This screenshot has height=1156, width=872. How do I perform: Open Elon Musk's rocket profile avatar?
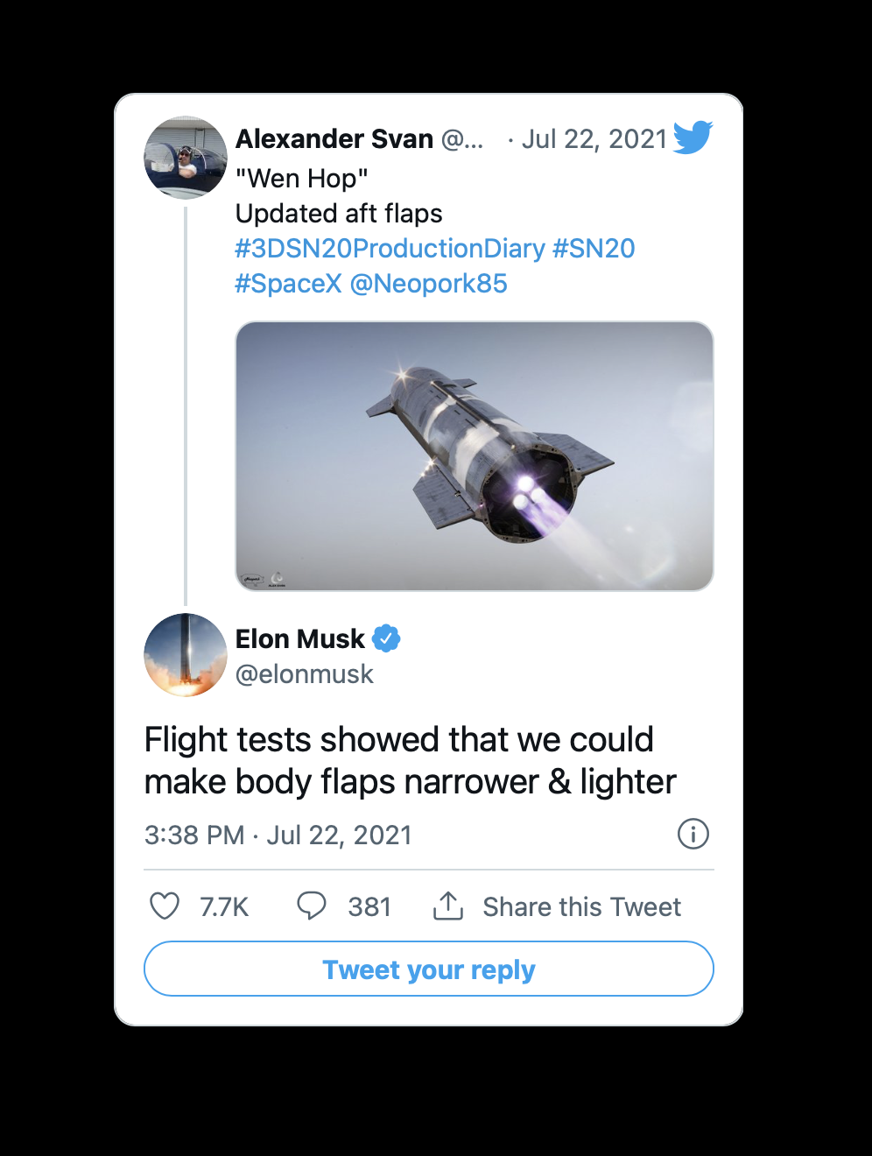186,655
